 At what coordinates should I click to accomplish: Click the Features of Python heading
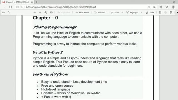click(x=51, y=74)
